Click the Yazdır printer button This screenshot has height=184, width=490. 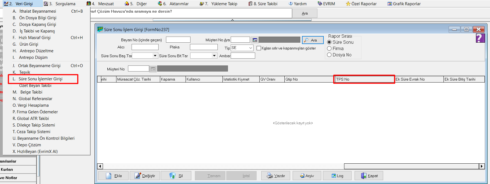point(276,176)
